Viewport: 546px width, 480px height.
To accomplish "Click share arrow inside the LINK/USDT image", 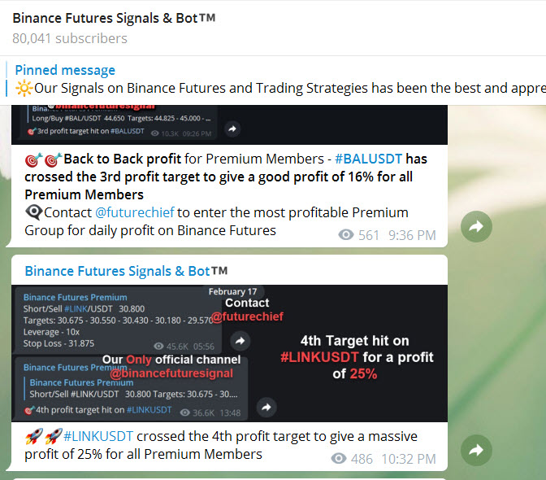I will 266,407.
